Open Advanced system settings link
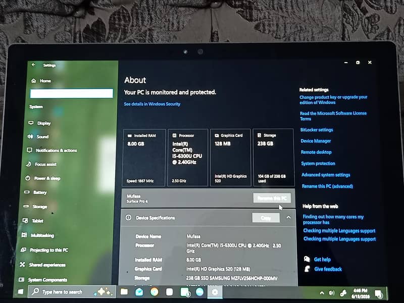The image size is (404, 303). (326, 175)
